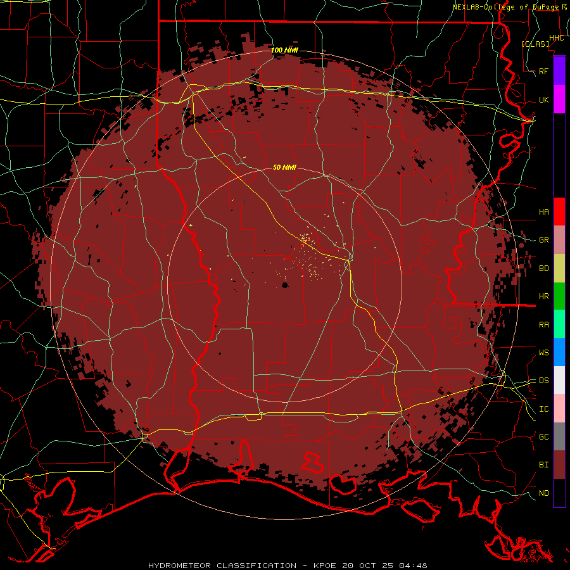Click the IC light pink legend swatch
Viewport: 570px width, 570px height.
pyautogui.click(x=559, y=408)
